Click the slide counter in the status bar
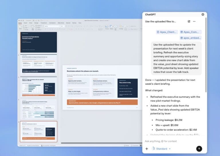The width and height of the screenshot is (220, 156). tap(22, 145)
